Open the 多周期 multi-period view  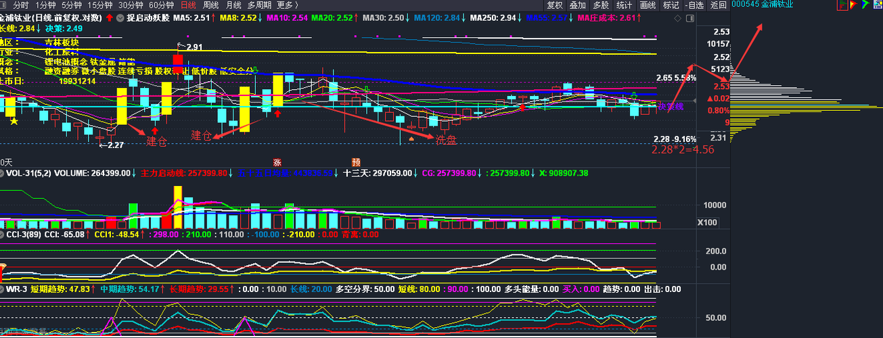(259, 5)
